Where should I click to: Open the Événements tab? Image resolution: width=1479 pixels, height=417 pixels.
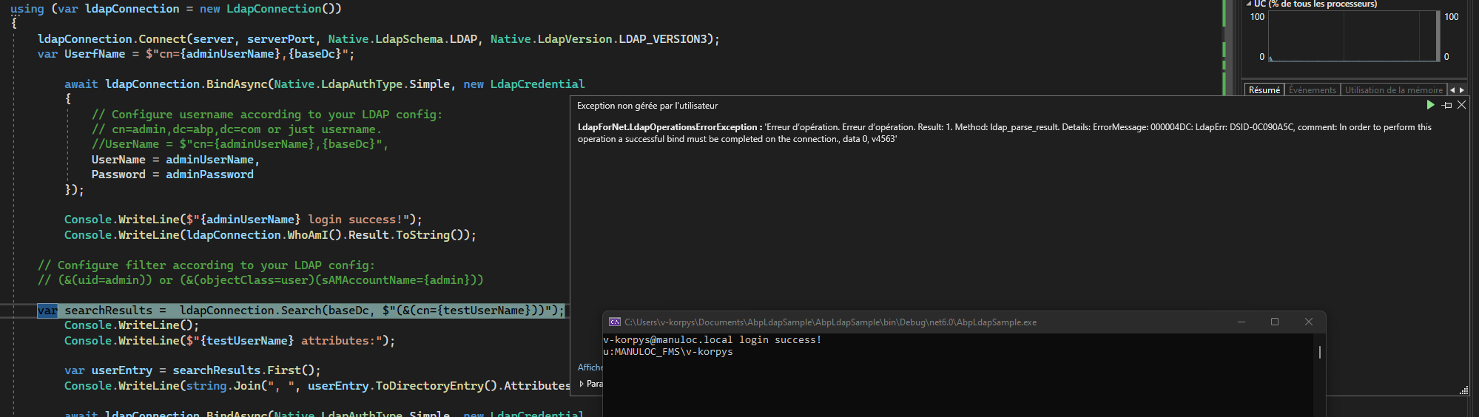pyautogui.click(x=1312, y=90)
